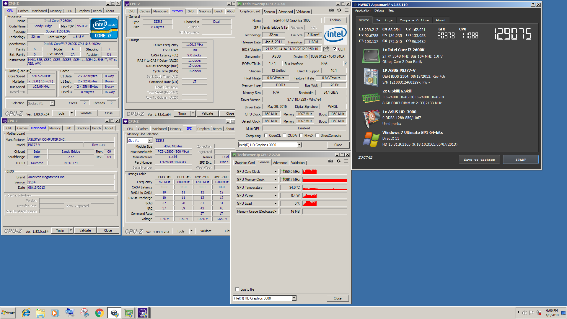The image size is (567, 319).
Task: Click the Show desktop button
Action: click(563, 313)
